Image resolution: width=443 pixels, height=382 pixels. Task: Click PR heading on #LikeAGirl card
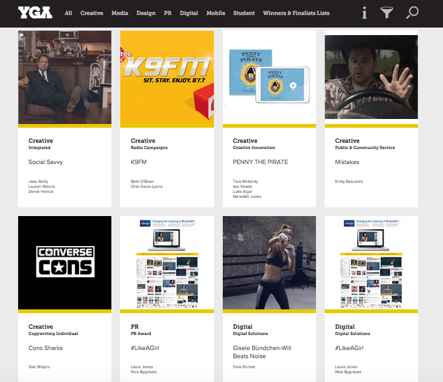point(135,327)
